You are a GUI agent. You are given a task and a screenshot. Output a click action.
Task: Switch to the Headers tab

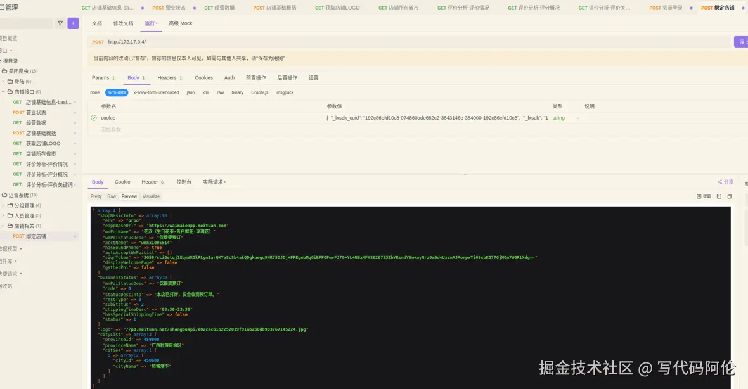167,77
